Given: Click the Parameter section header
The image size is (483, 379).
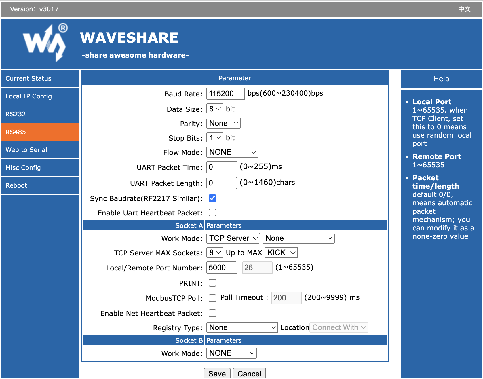Looking at the screenshot, I should [x=235, y=78].
